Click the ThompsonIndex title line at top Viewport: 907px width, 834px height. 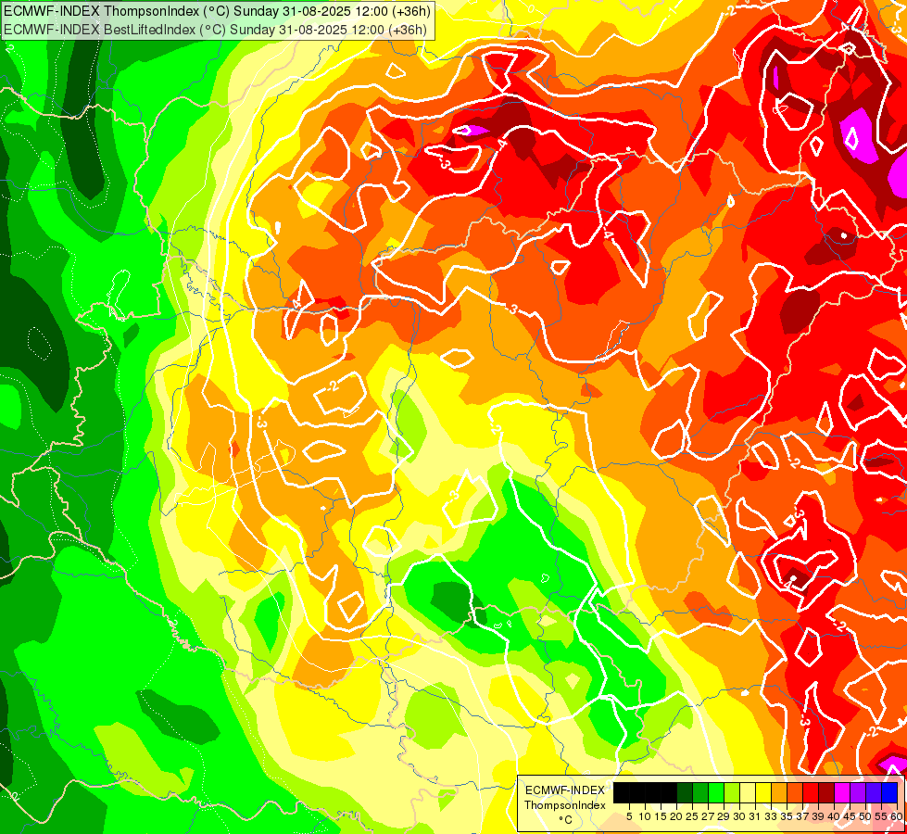(x=216, y=10)
